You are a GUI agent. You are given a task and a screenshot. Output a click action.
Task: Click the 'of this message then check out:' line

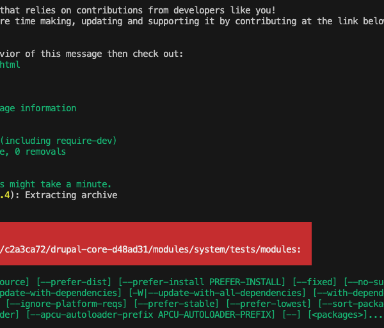pos(104,54)
